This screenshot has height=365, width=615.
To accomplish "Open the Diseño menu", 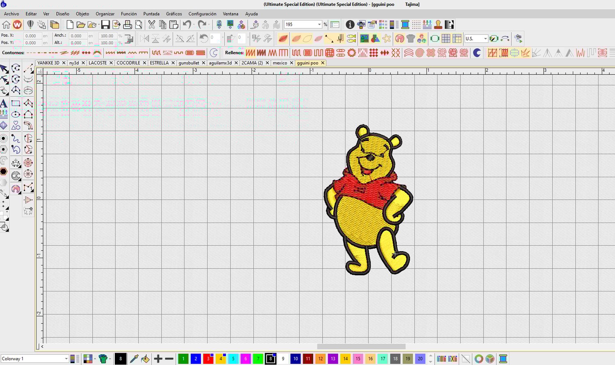I will coord(62,14).
